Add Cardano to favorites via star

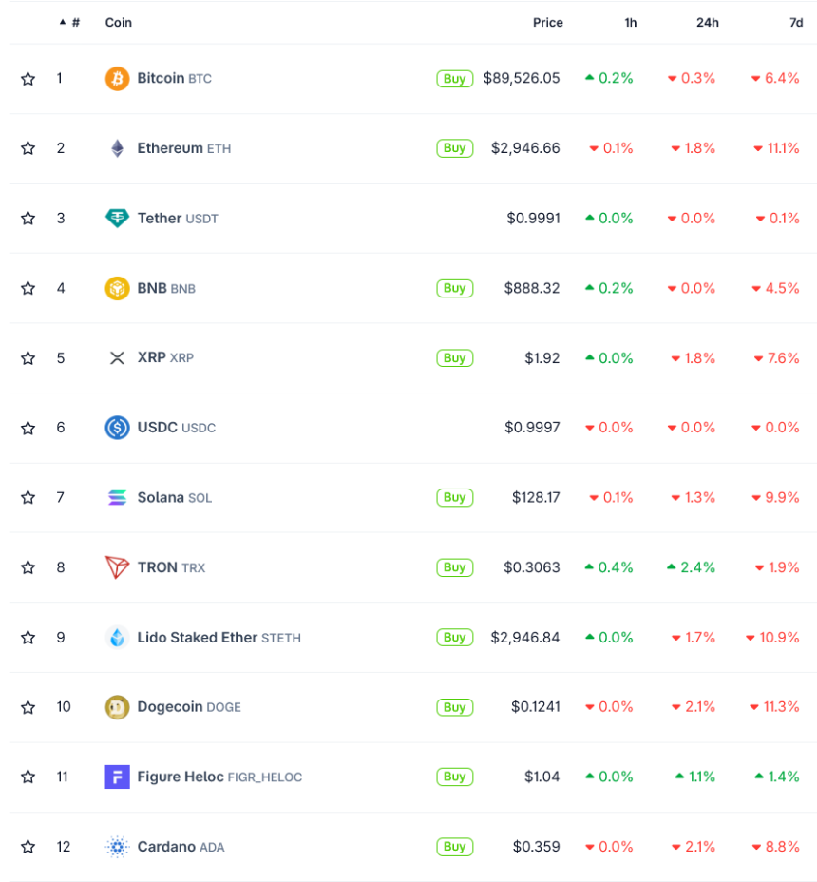(28, 847)
